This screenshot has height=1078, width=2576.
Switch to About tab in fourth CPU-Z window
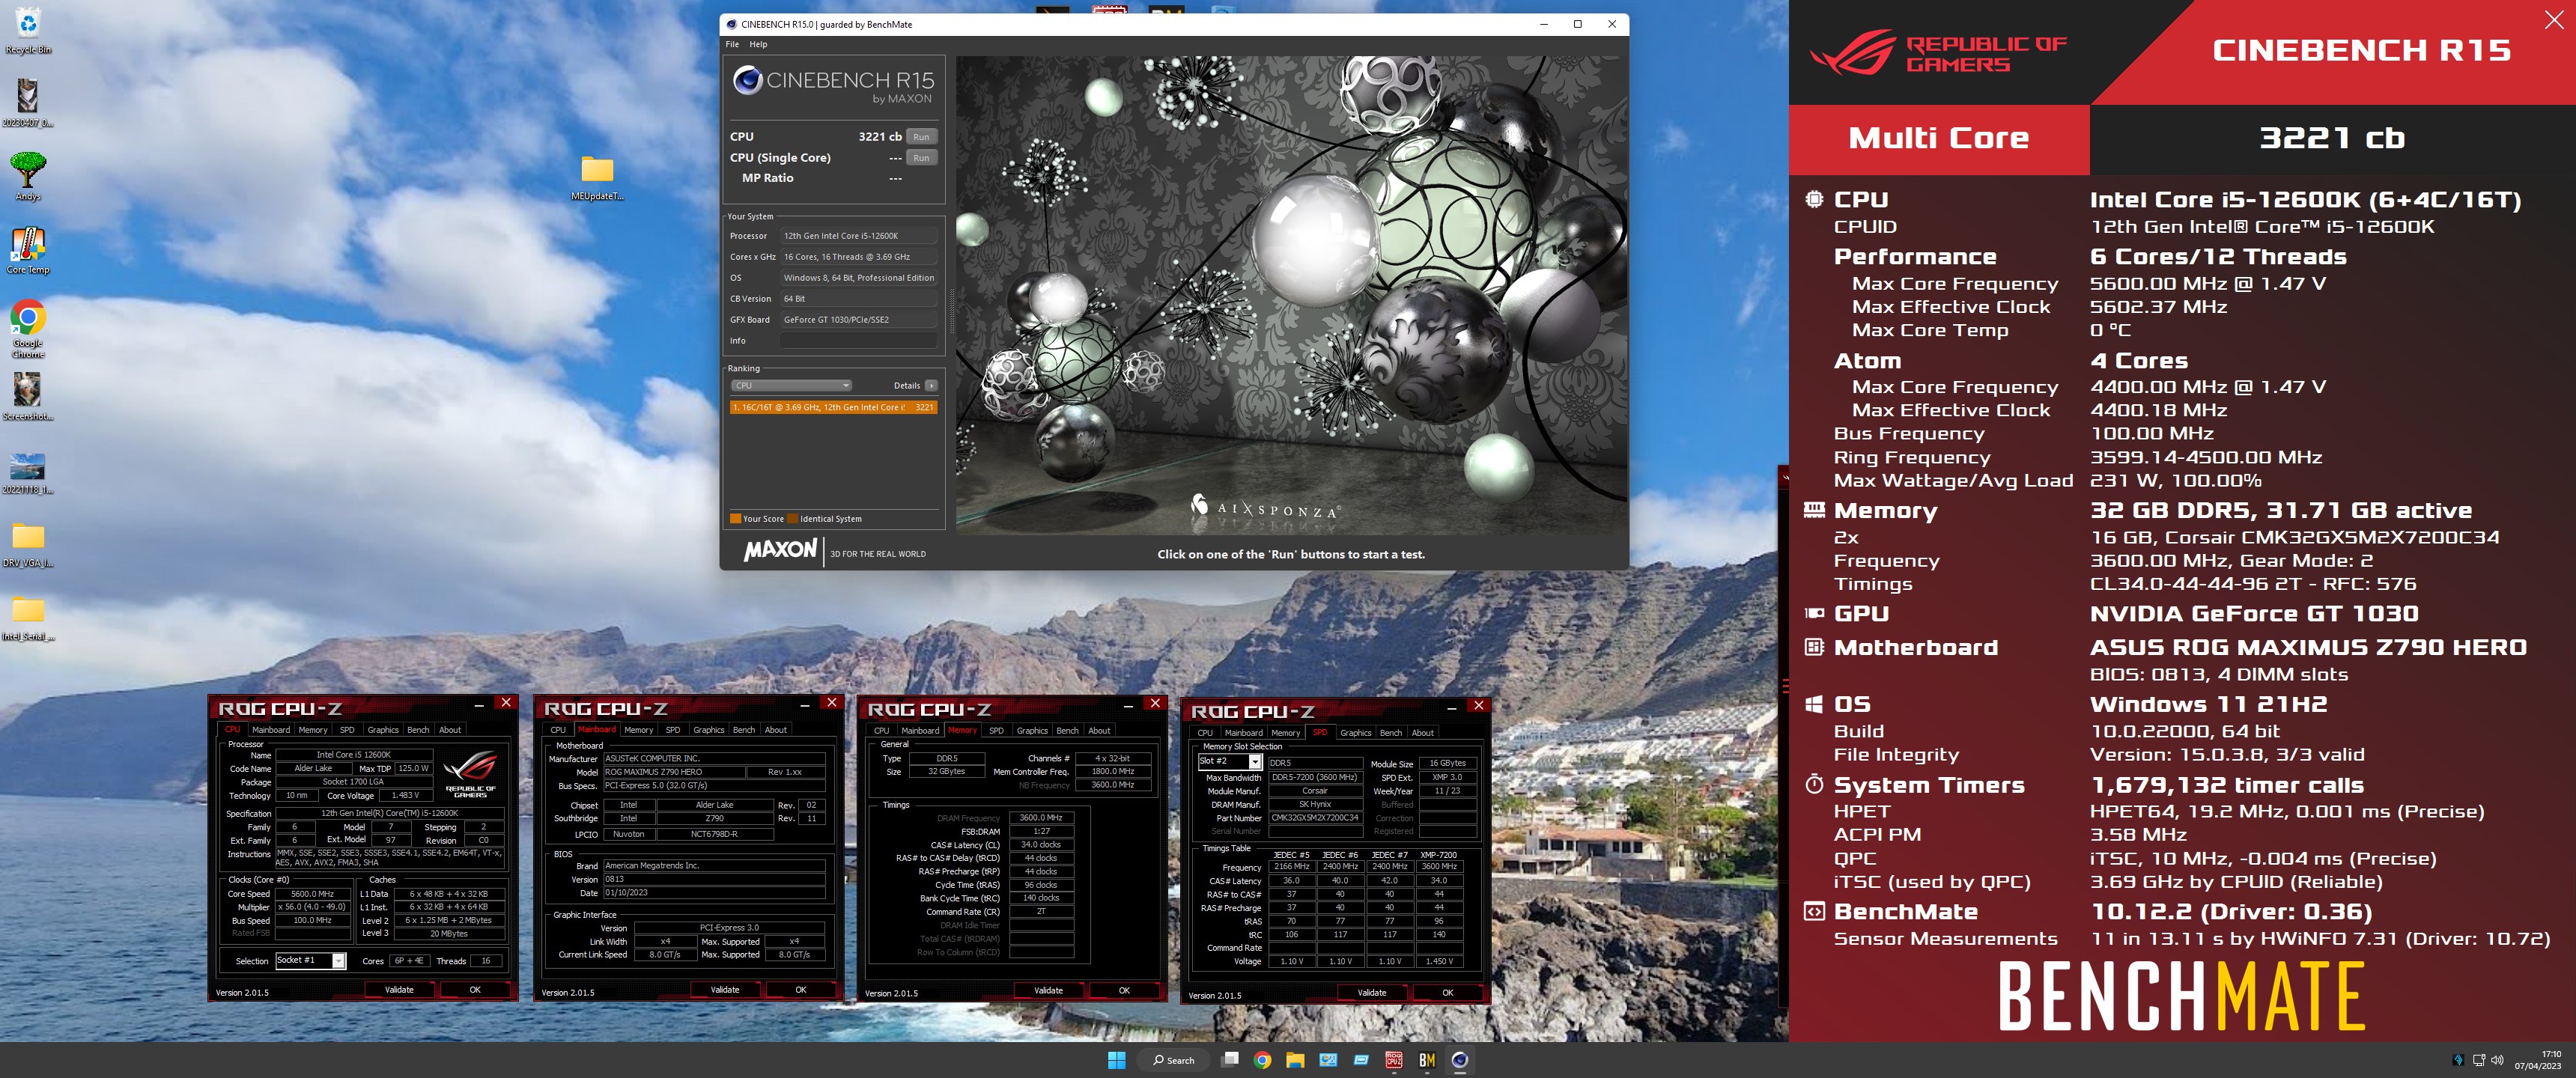point(1422,733)
